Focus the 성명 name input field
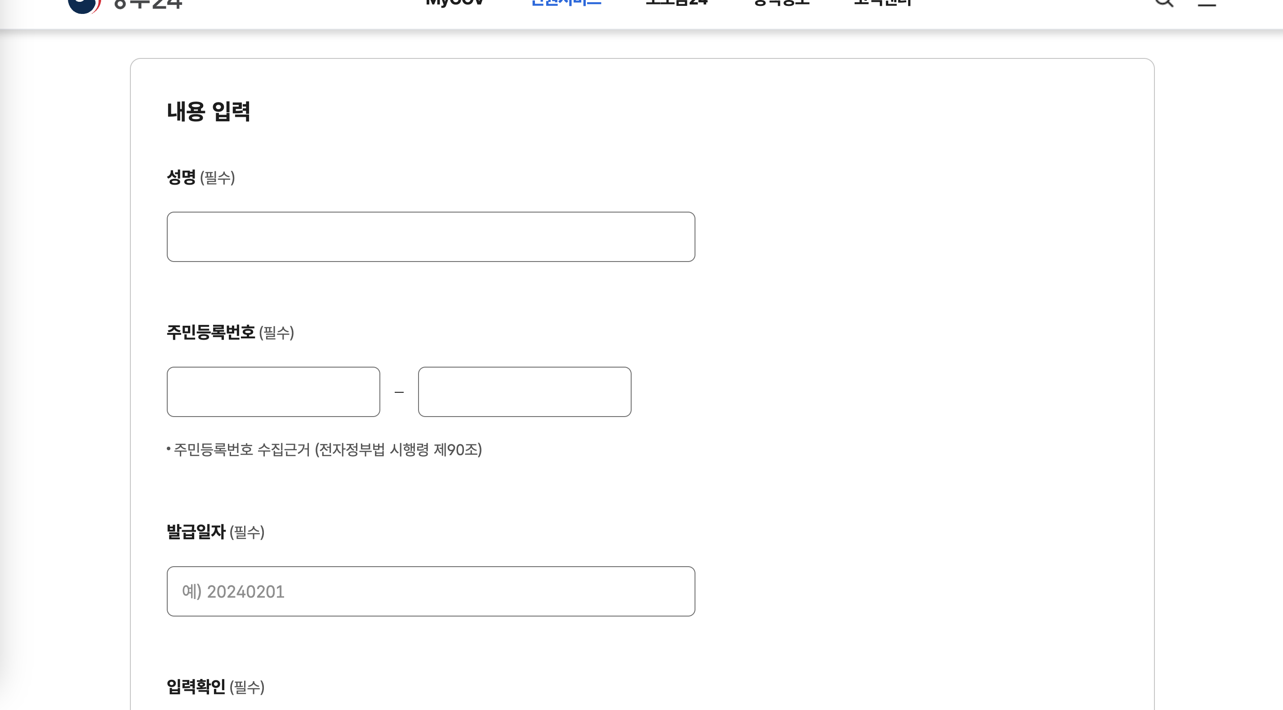This screenshot has height=710, width=1283. (431, 236)
